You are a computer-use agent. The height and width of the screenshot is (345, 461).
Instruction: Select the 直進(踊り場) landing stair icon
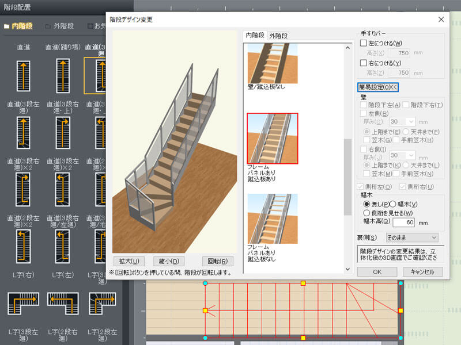pyautogui.click(x=62, y=75)
